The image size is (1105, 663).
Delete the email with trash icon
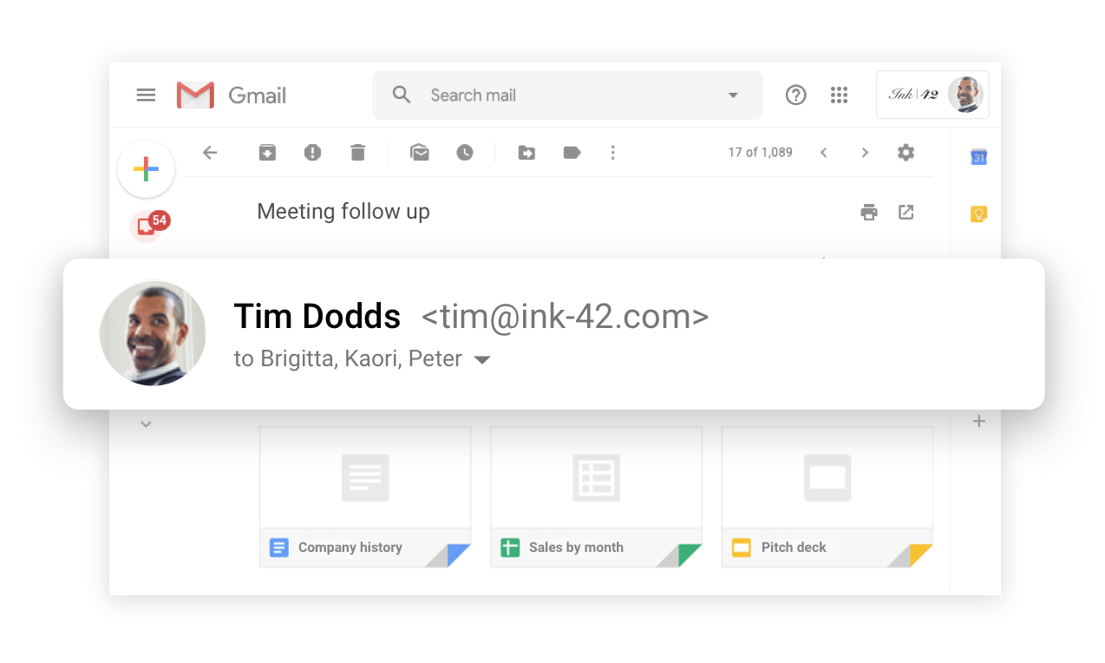coord(357,153)
